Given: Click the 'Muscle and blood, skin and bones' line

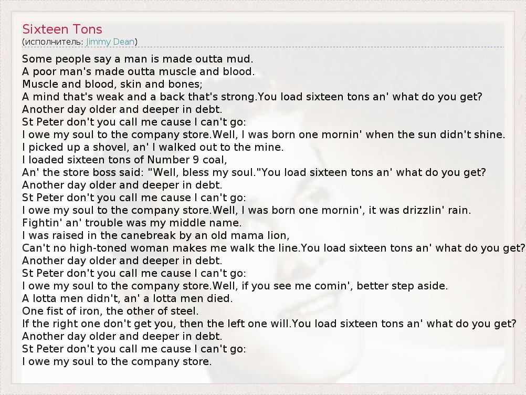Looking at the screenshot, I should (112, 84).
